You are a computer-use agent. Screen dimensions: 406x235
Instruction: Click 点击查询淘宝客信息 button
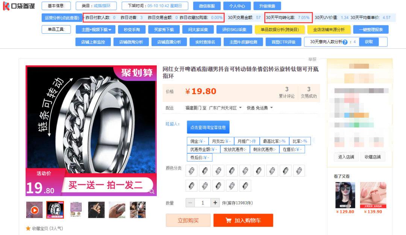(208, 127)
